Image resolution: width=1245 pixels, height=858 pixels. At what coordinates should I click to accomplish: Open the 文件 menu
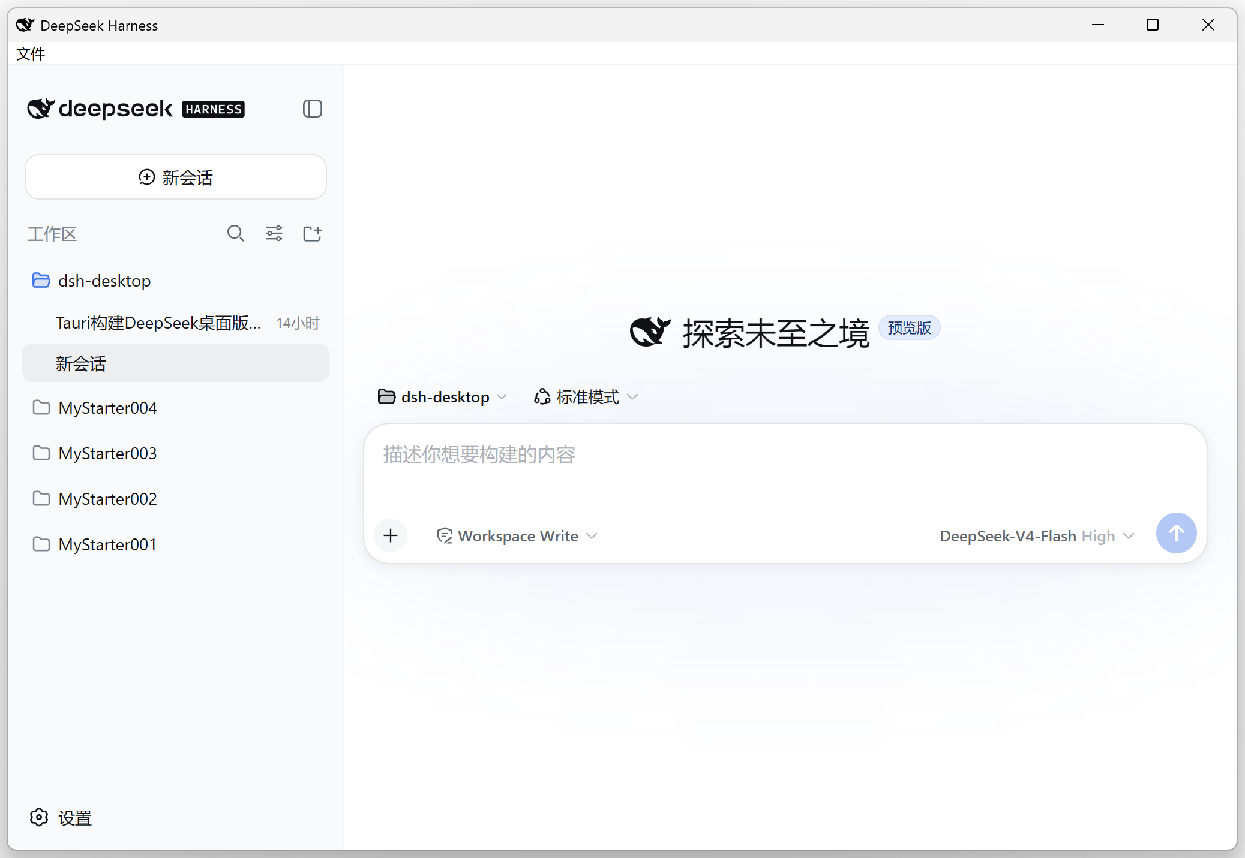(31, 54)
